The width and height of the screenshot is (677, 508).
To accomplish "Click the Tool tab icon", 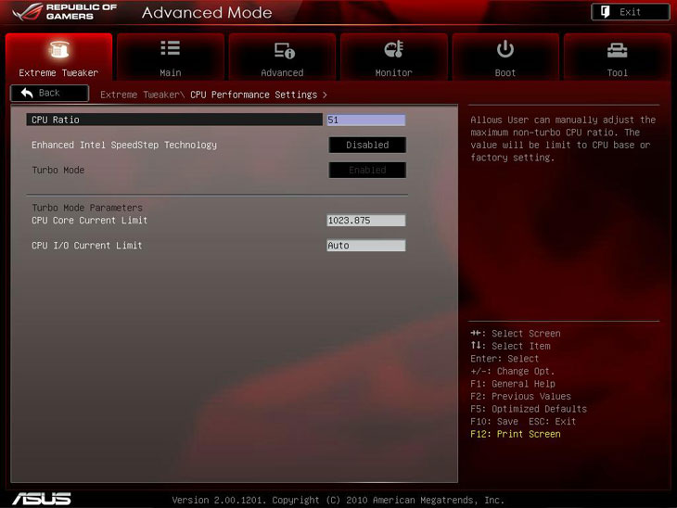I will pyautogui.click(x=617, y=50).
